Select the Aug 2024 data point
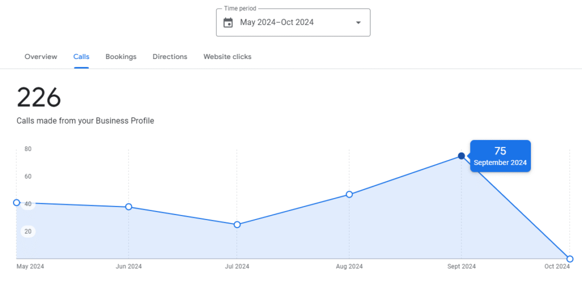The height and width of the screenshot is (287, 582). point(349,195)
